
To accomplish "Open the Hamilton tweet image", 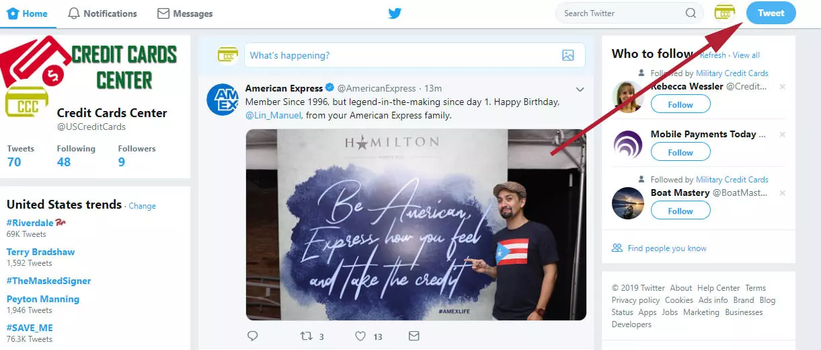I will (416, 225).
